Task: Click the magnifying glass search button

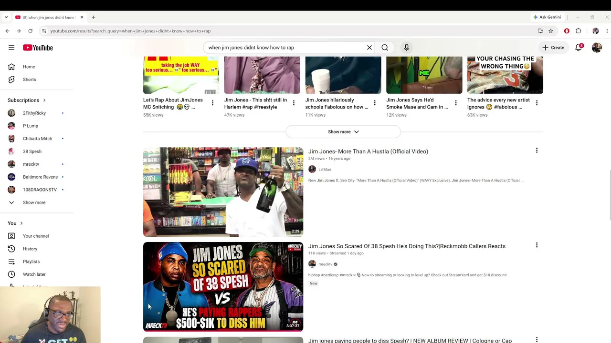Action: click(x=385, y=48)
